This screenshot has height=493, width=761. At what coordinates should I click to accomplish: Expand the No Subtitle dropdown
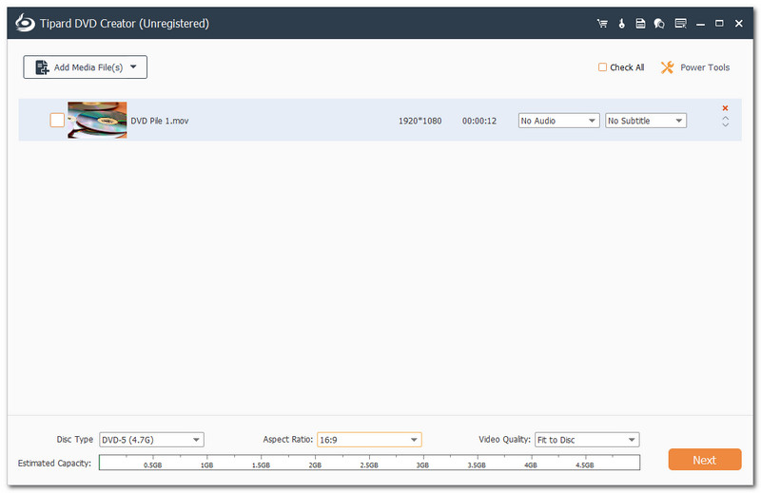646,121
